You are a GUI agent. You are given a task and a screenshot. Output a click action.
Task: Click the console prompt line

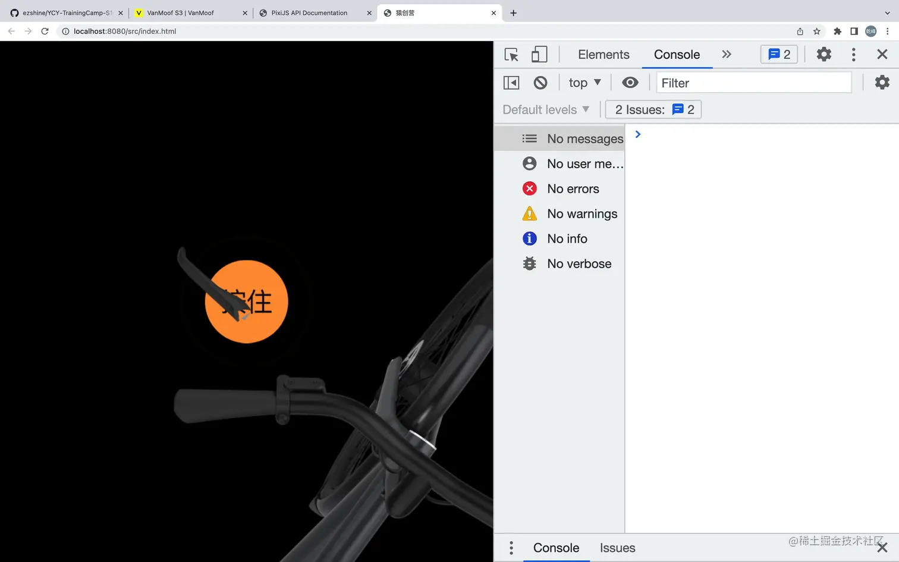click(x=762, y=134)
